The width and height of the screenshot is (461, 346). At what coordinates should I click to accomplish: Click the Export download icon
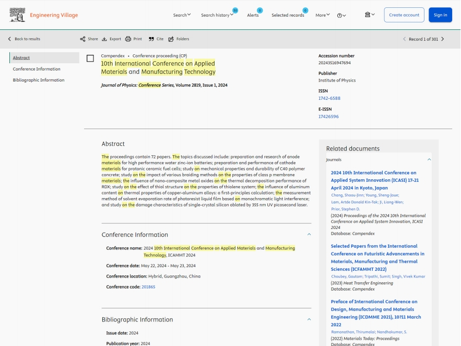[x=104, y=39]
